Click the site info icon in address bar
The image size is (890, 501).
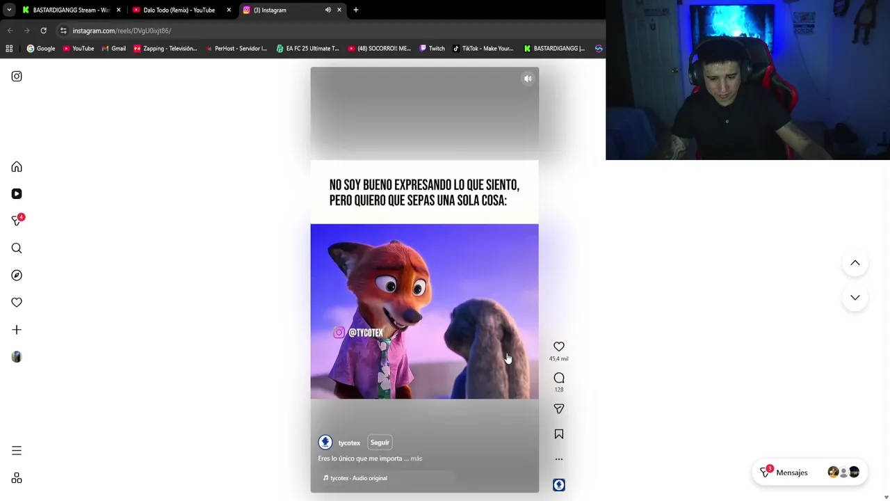click(x=63, y=31)
